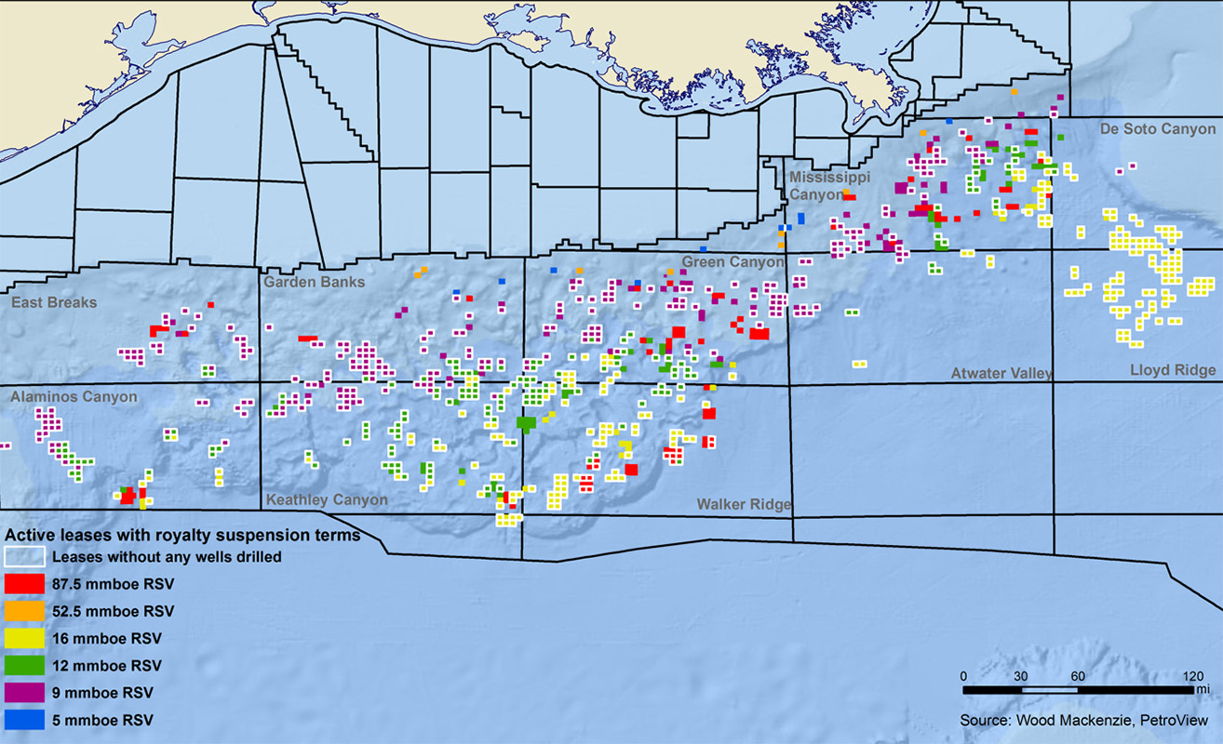Select the Lloyd Ridge map label
The height and width of the screenshot is (744, 1223).
[1173, 370]
